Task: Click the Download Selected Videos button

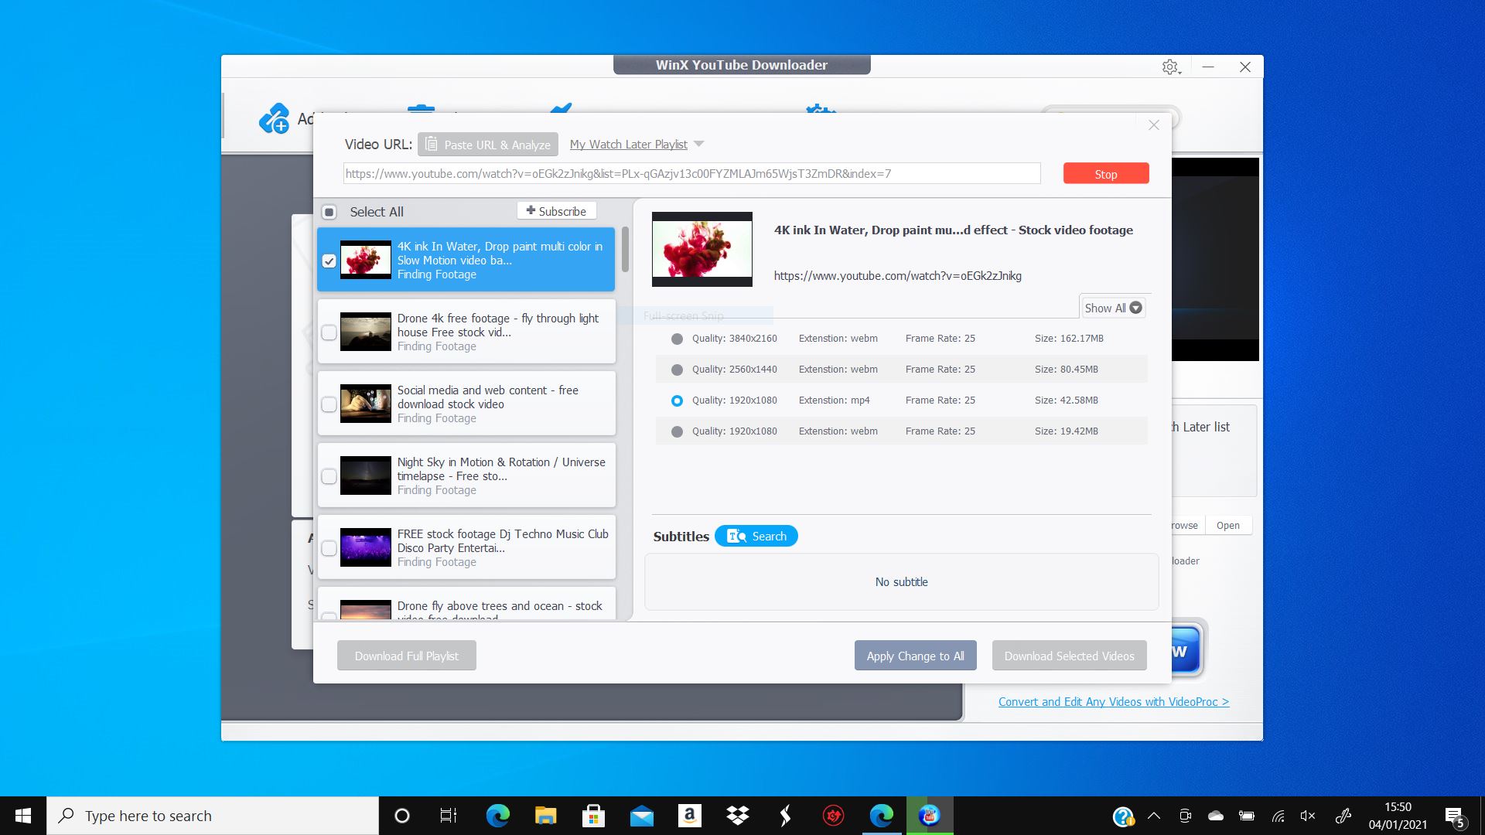Action: click(1069, 655)
